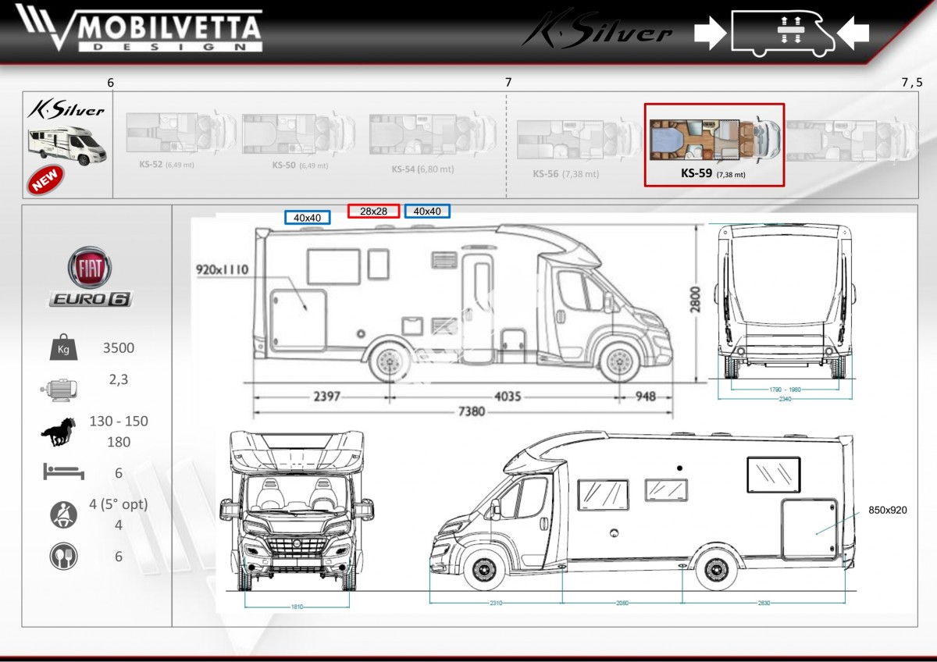Screen dimensions: 937x662
Task: Click the 948 front overhang dimension
Action: (x=646, y=396)
